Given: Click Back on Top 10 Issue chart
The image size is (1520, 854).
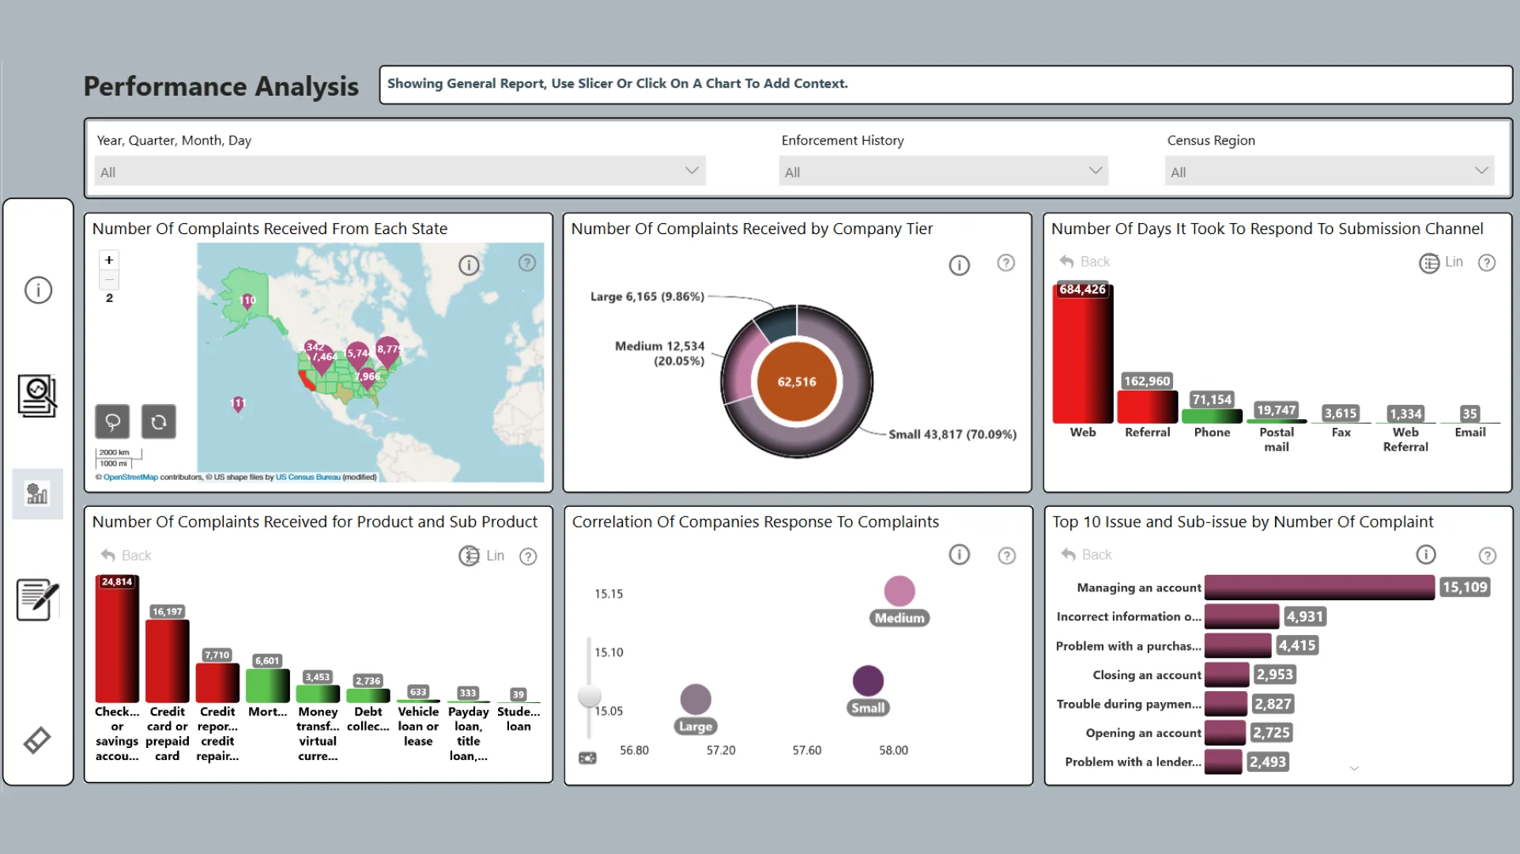Looking at the screenshot, I should tap(1087, 555).
